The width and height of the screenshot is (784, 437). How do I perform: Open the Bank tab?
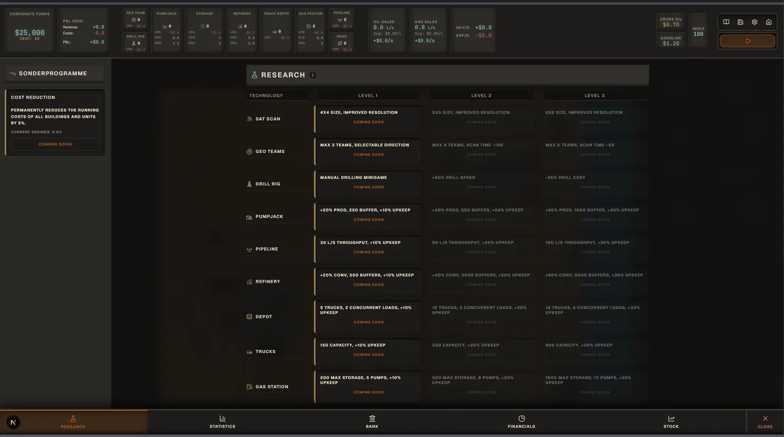(x=372, y=422)
